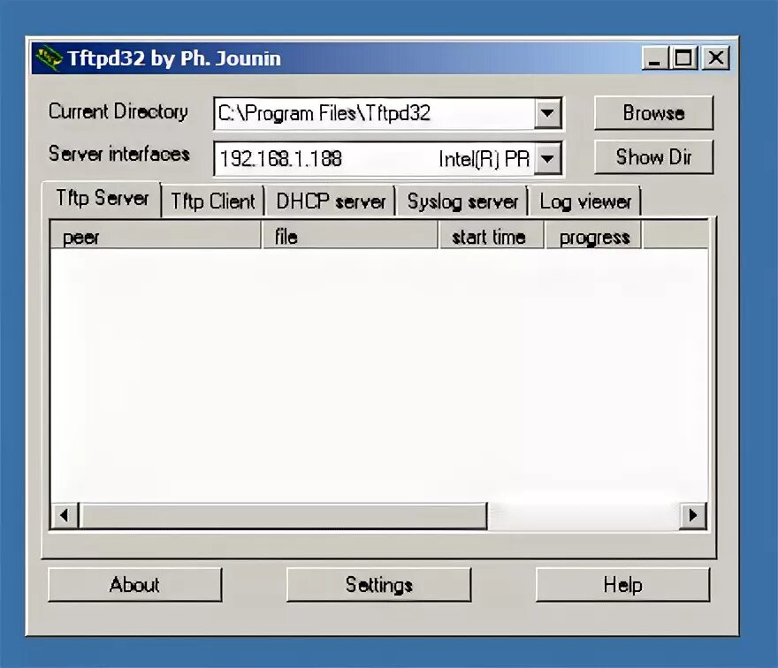Click the peer column header
This screenshot has width=778, height=668.
(x=156, y=236)
